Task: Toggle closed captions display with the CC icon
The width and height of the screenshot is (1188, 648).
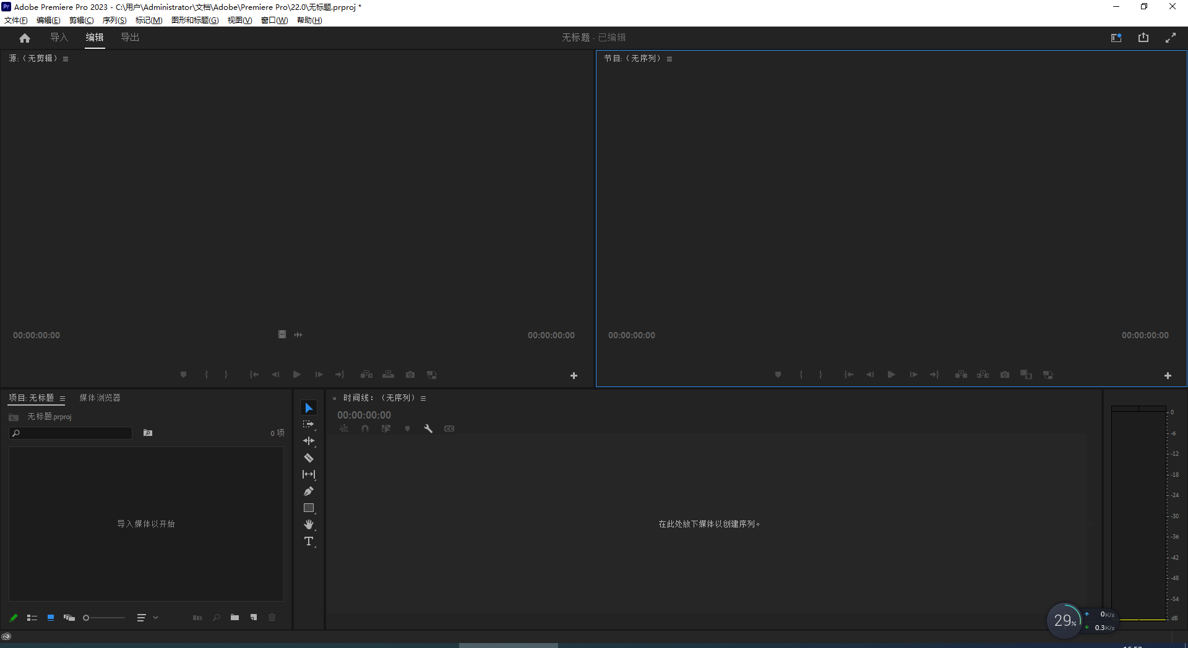Action: point(449,428)
